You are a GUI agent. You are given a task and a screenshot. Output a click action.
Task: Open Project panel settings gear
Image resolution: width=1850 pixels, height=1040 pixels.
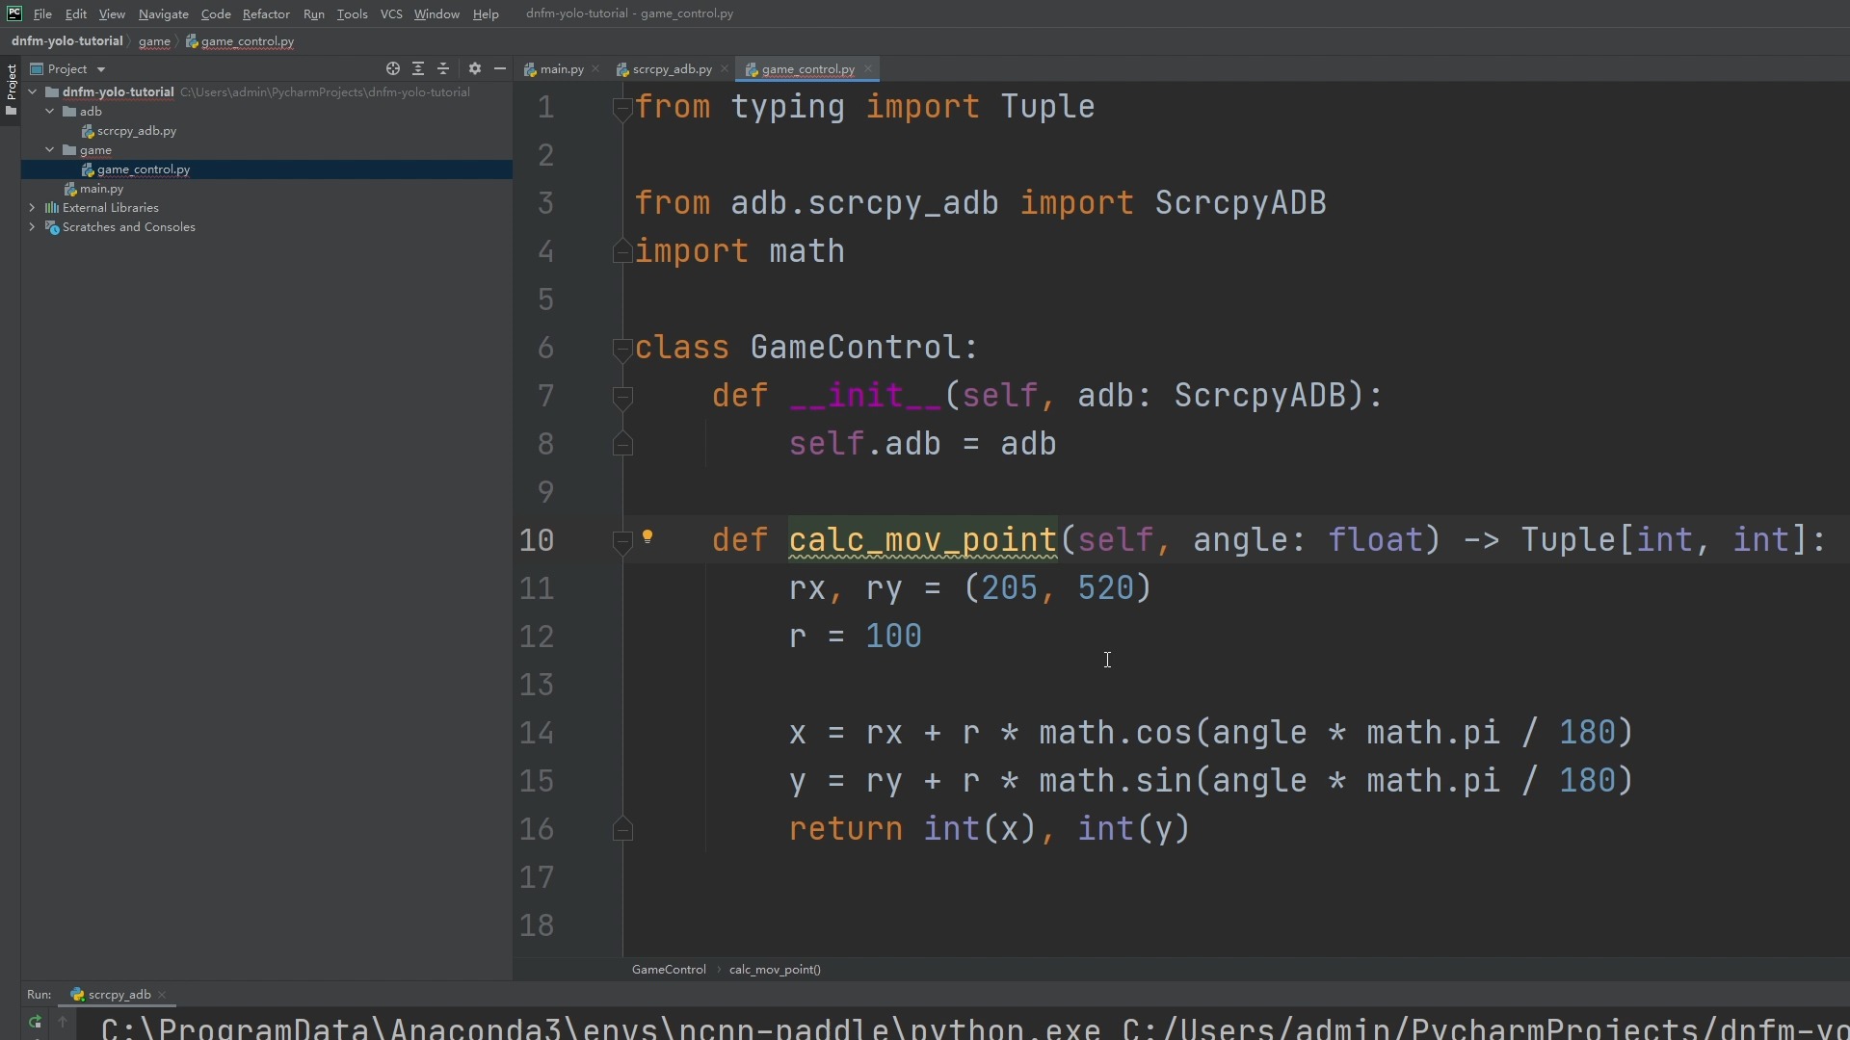pyautogui.click(x=474, y=68)
